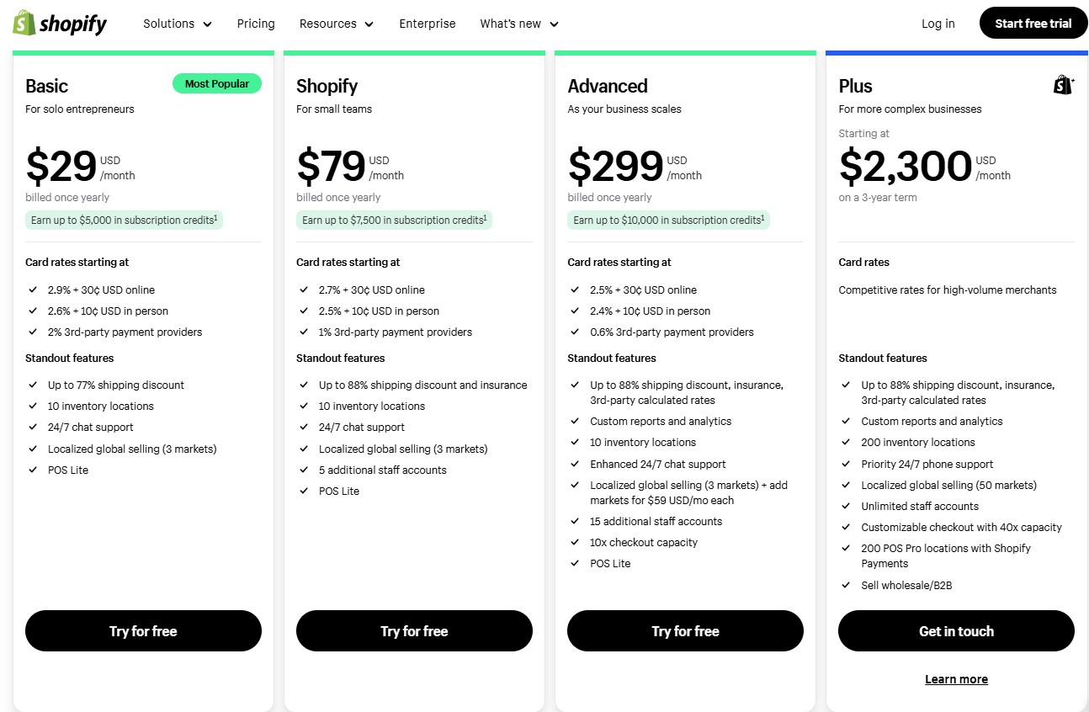
Task: Select the Pricing menu item
Action: coord(256,24)
